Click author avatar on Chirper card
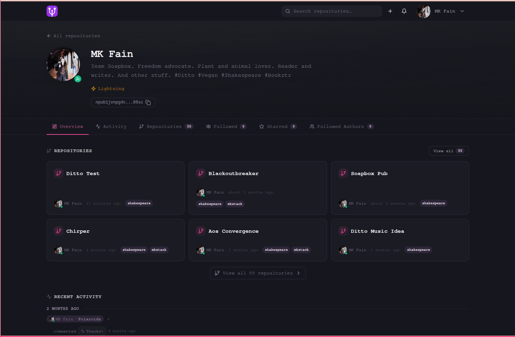Screen dimensions: 515x337 [x=58, y=250]
